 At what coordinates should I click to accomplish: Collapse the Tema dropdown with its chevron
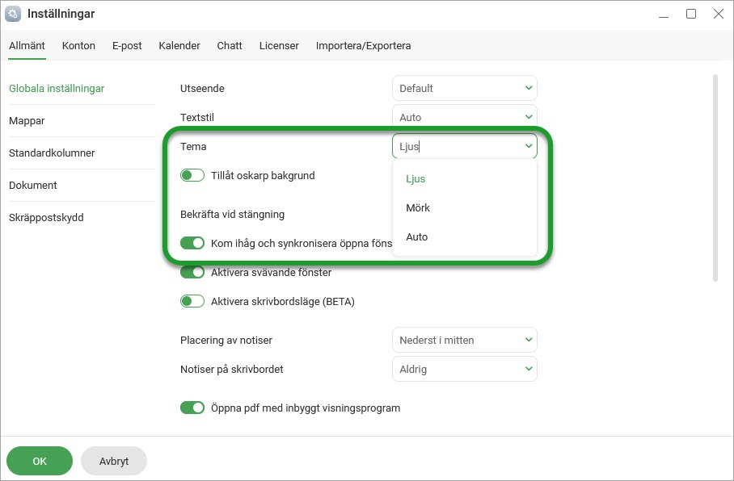pyautogui.click(x=529, y=146)
